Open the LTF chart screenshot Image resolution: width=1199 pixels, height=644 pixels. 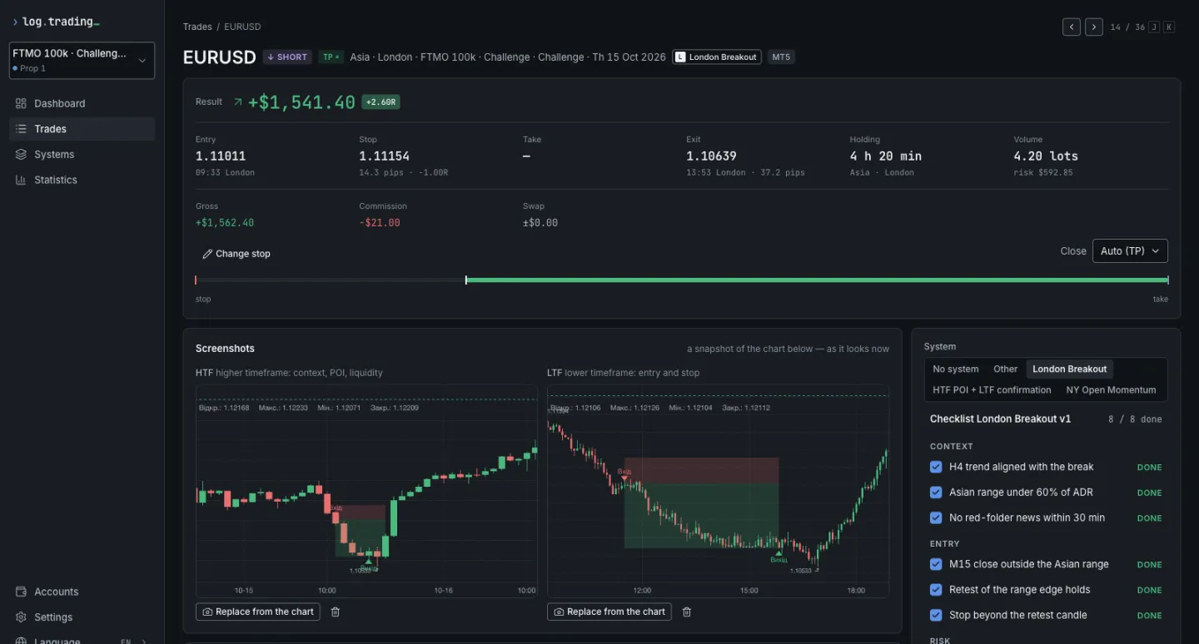[718, 490]
